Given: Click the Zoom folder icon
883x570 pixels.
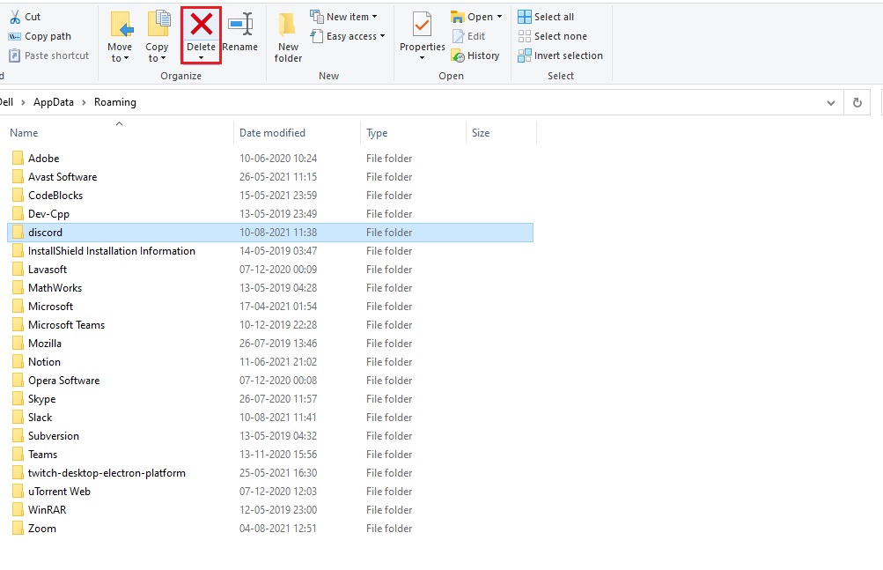Looking at the screenshot, I should [18, 529].
